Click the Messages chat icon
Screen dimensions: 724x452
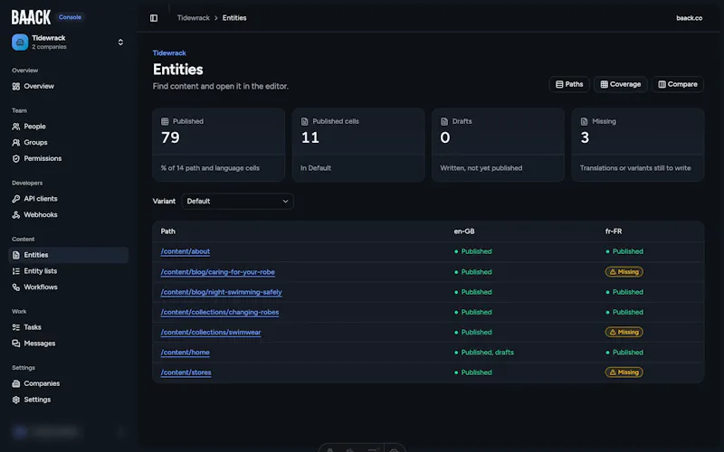coord(16,344)
